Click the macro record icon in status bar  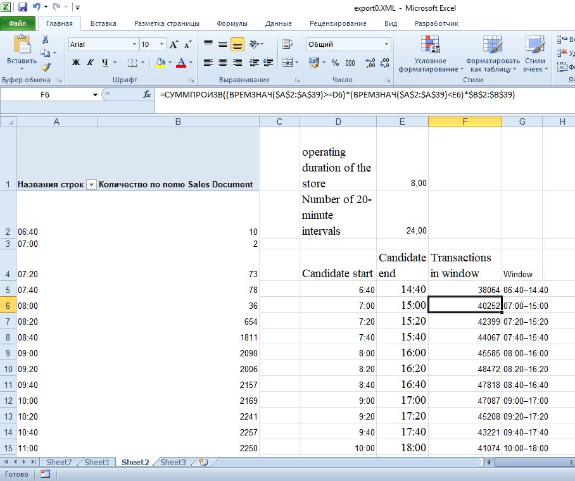pos(45,473)
